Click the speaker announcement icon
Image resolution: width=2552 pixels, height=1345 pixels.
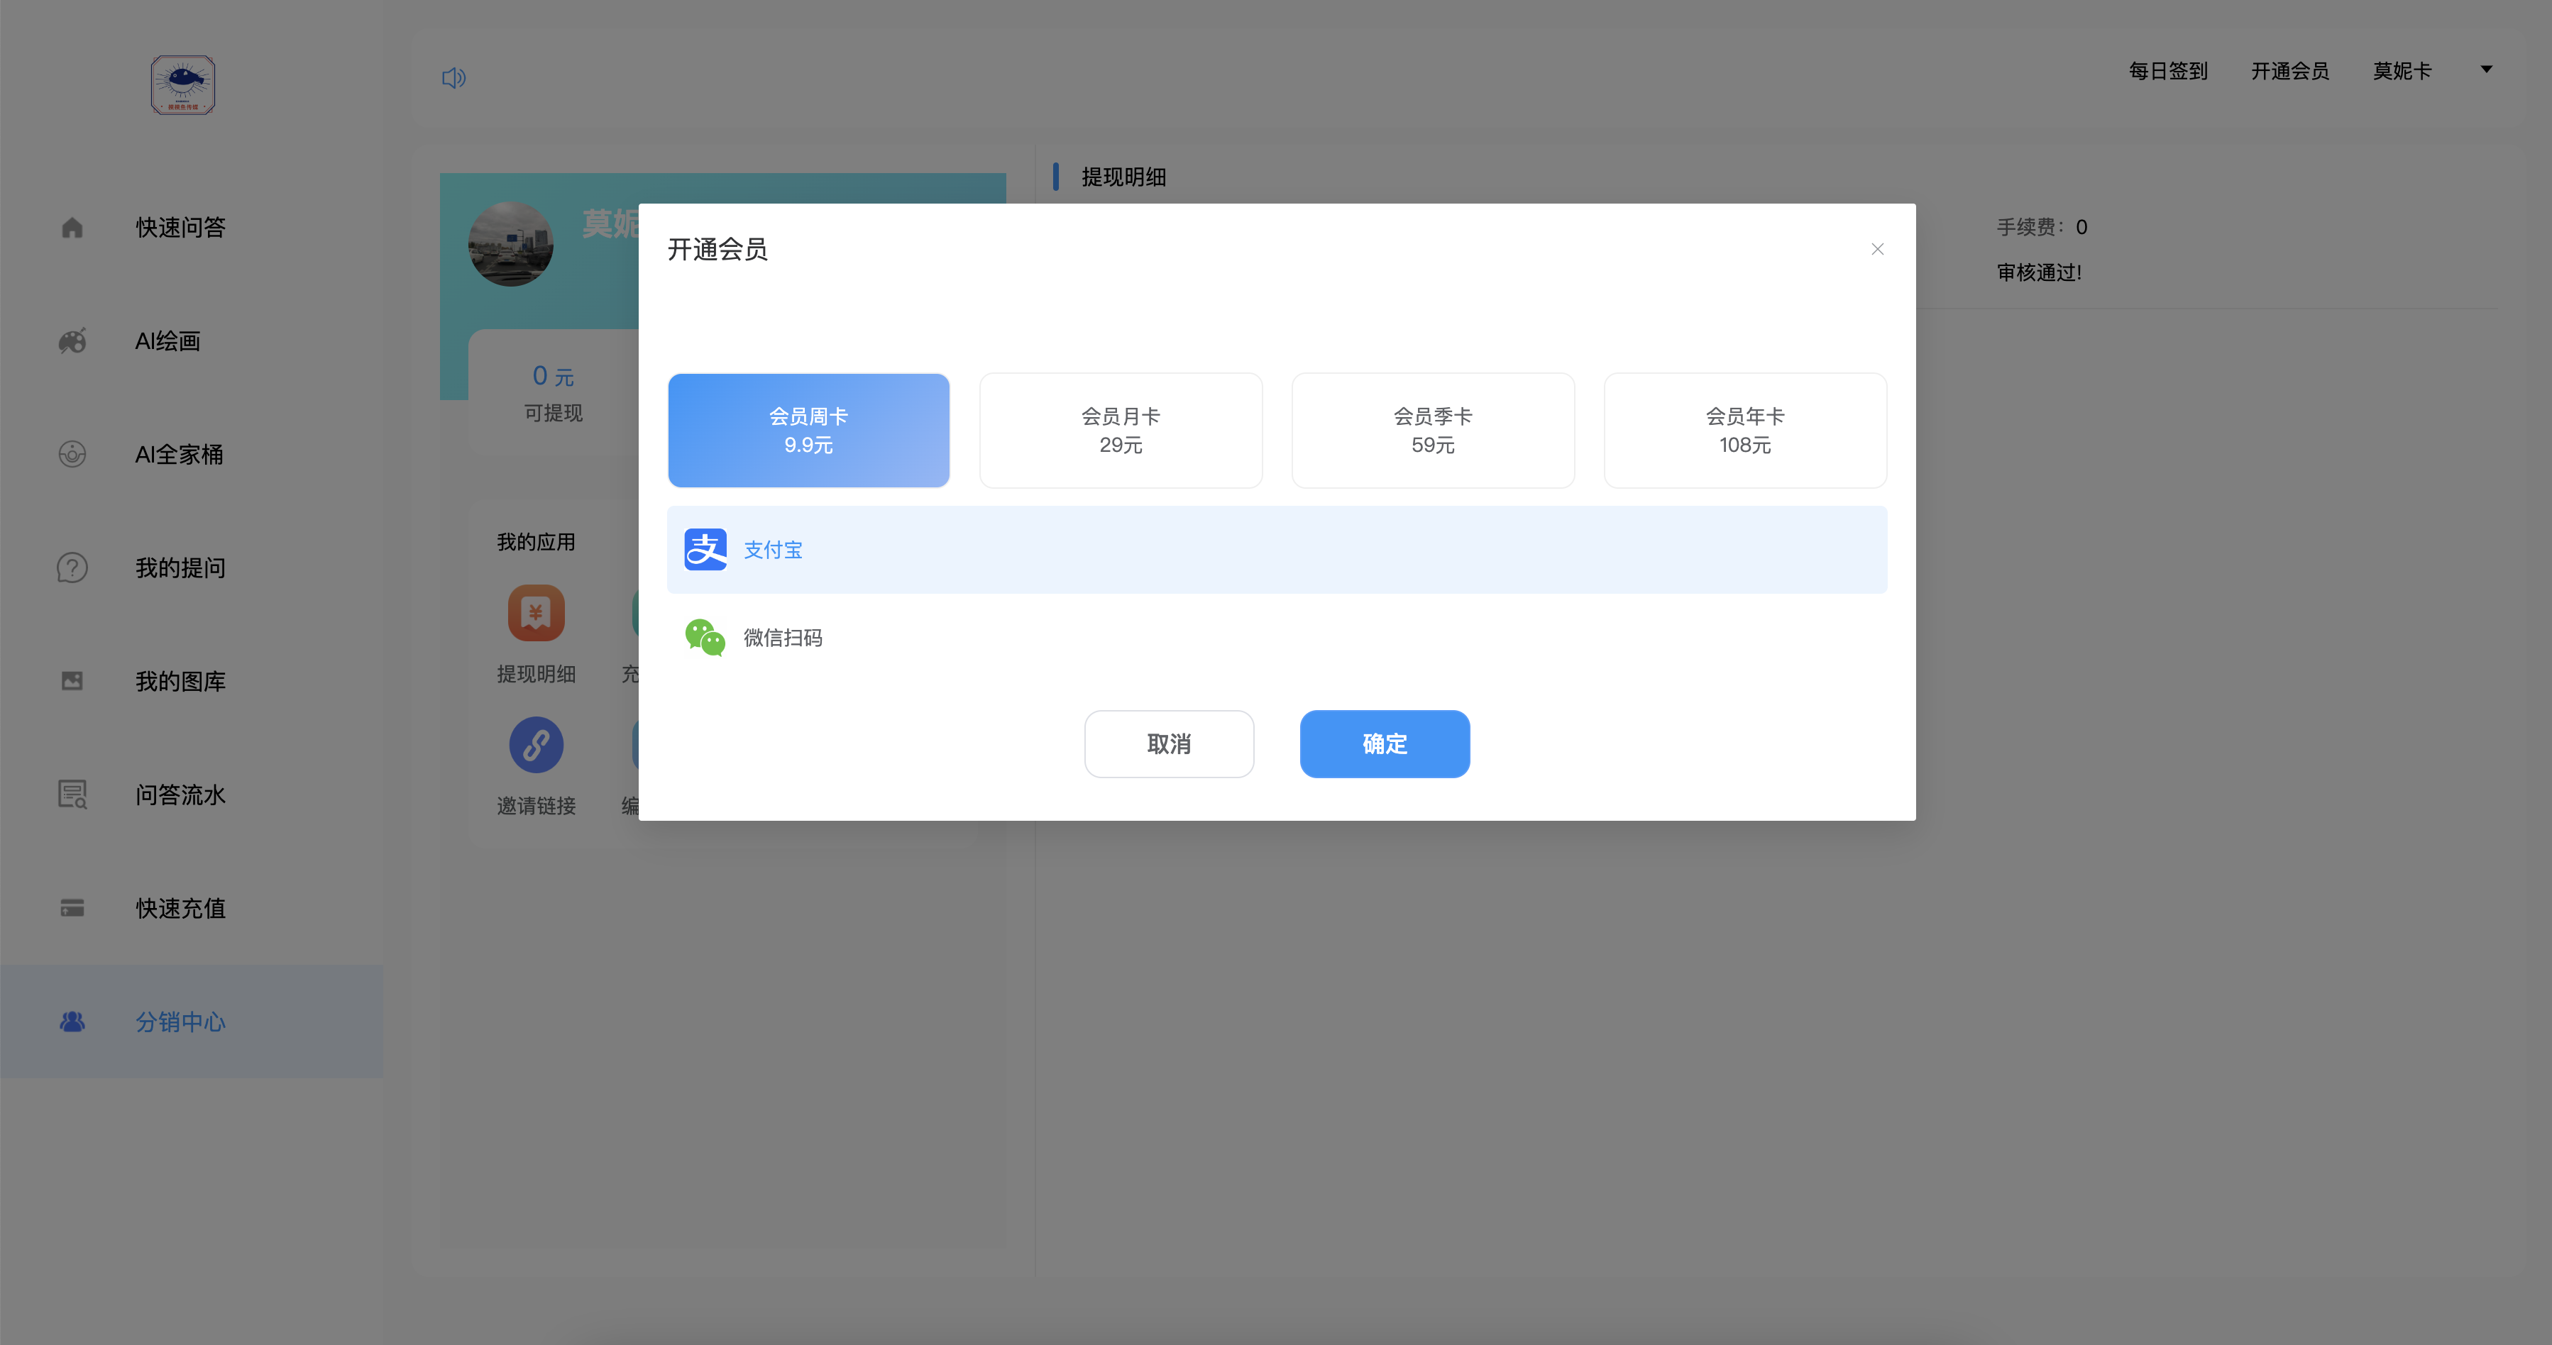point(453,77)
